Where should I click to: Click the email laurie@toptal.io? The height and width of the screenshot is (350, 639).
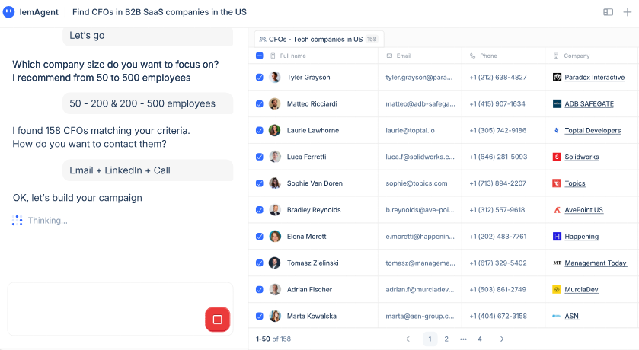coord(410,130)
